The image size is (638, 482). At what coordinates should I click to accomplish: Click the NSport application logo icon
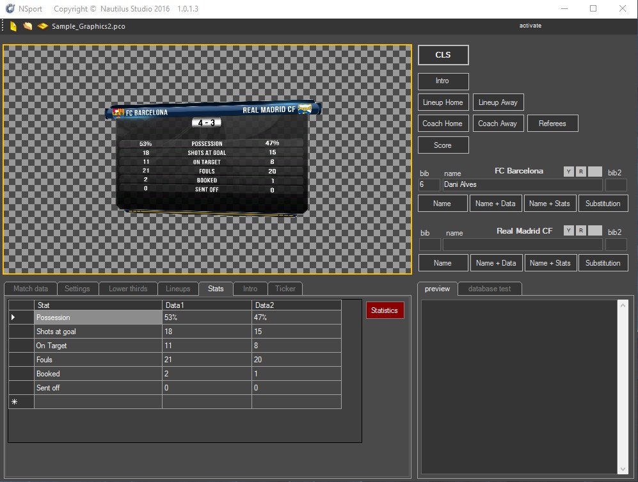(9, 9)
